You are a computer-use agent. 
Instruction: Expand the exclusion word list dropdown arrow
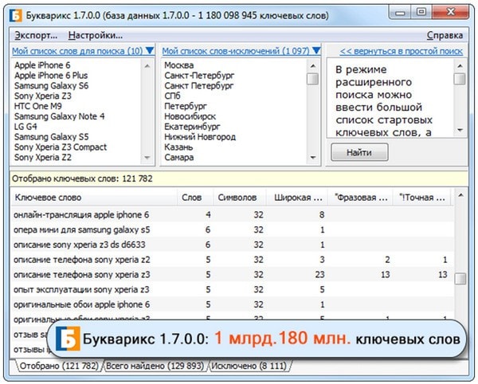[317, 51]
